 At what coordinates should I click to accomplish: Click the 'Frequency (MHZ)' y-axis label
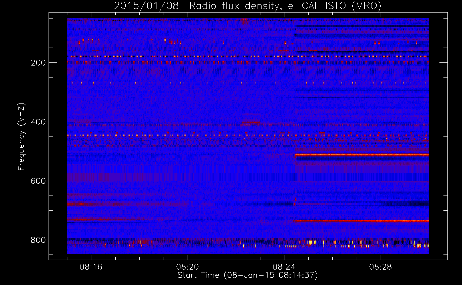coord(21,137)
